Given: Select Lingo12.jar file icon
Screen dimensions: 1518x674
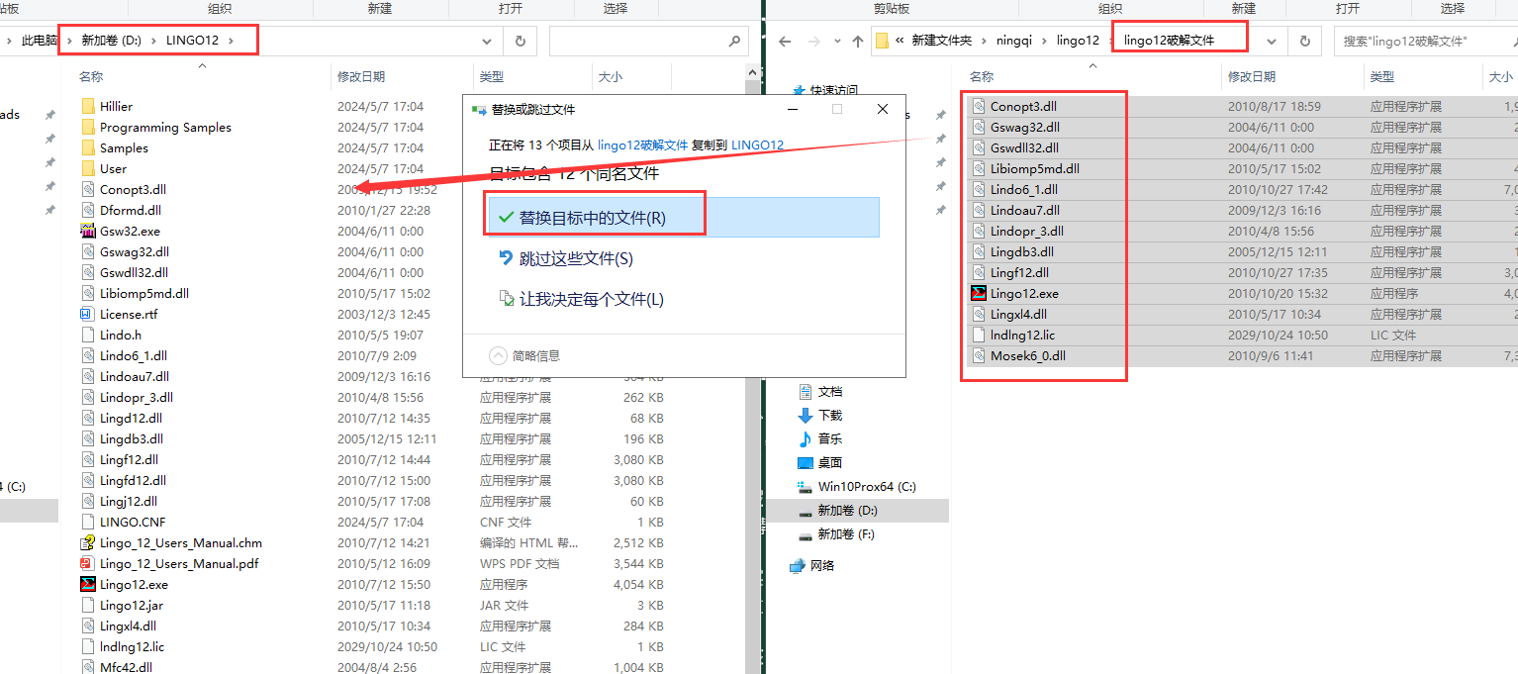Looking at the screenshot, I should point(88,605).
